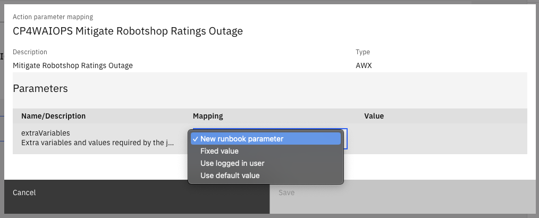
Task: Click the Cancel button
Action: pyautogui.click(x=24, y=192)
